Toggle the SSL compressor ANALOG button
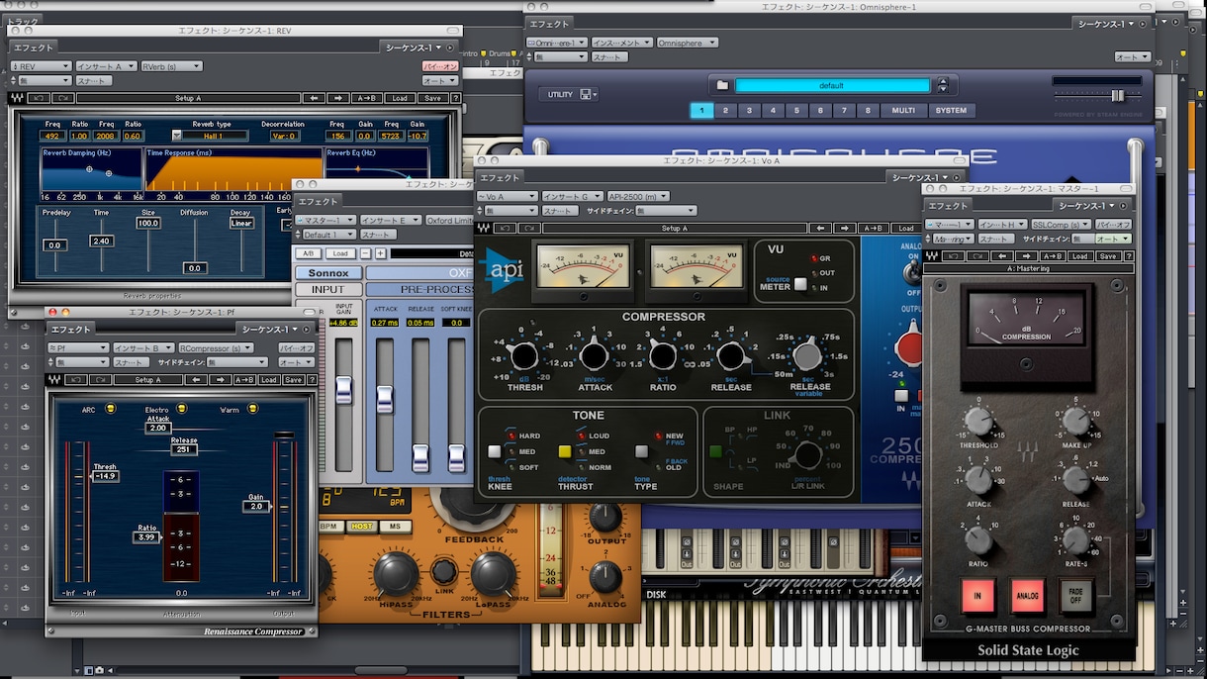This screenshot has height=679, width=1207. click(x=1028, y=596)
